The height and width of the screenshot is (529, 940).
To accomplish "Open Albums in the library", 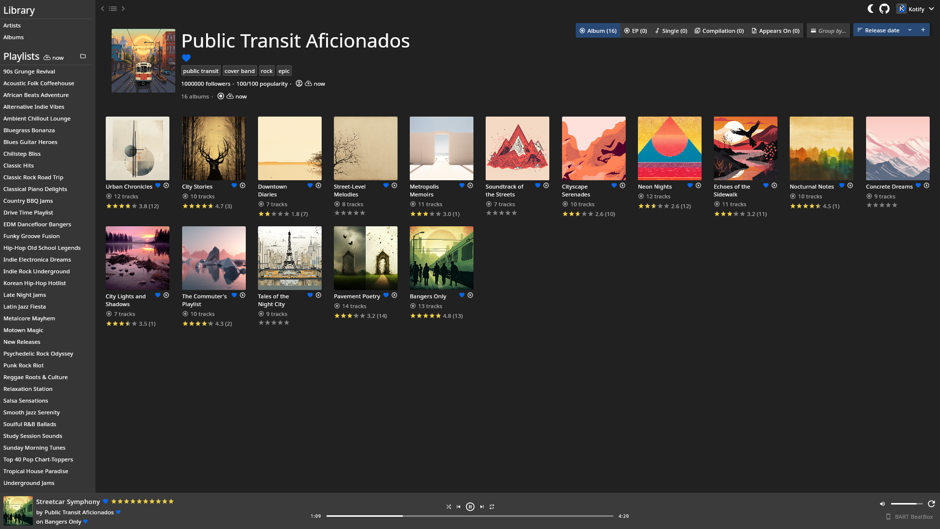I will [x=13, y=37].
